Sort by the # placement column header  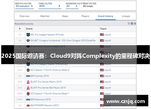pyautogui.click(x=20, y=29)
